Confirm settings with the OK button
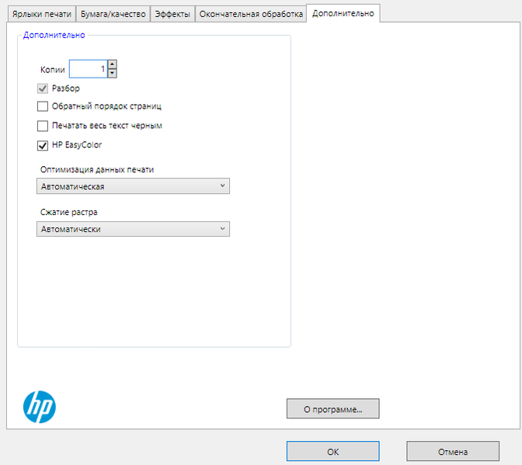This screenshot has height=465, width=522. pos(332,451)
